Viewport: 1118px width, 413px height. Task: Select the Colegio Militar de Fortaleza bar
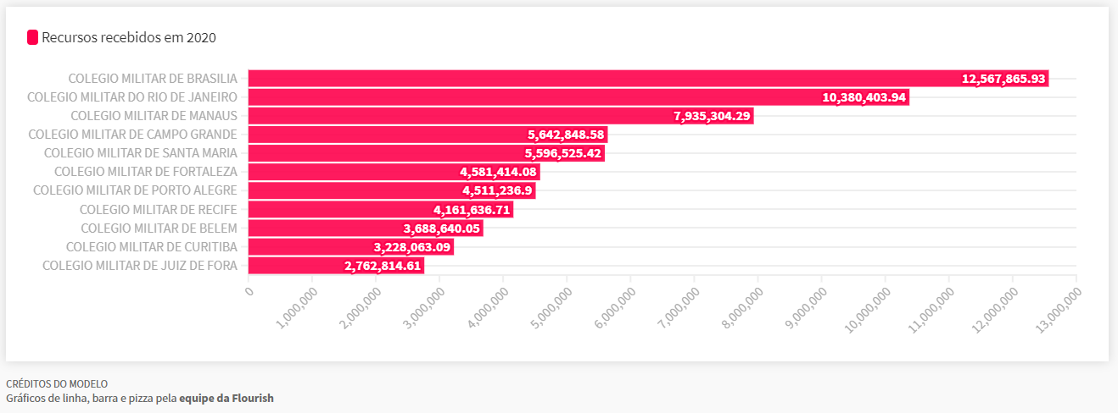pos(348,172)
